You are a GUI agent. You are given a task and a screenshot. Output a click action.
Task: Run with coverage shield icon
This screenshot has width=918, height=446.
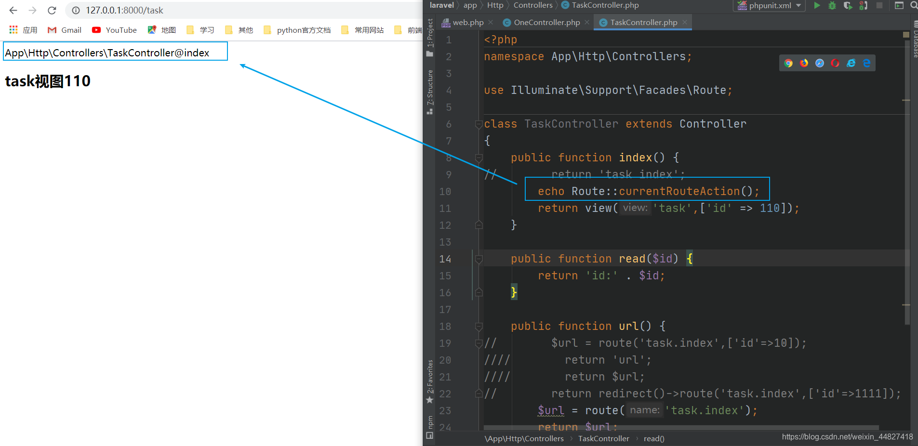(848, 5)
